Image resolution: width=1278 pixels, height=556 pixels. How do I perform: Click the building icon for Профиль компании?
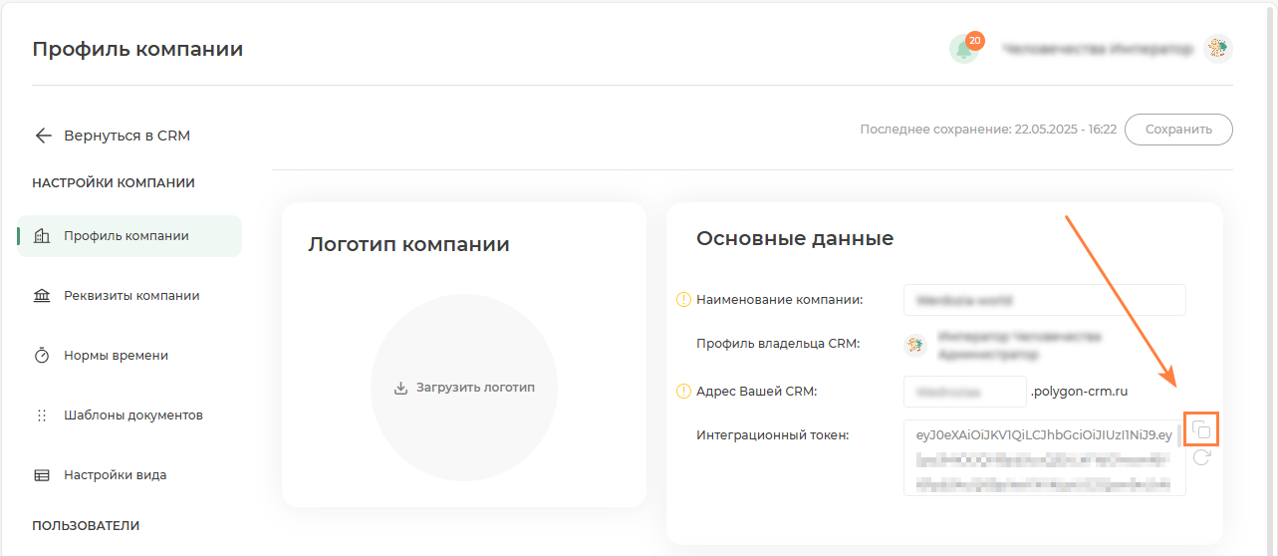point(42,236)
